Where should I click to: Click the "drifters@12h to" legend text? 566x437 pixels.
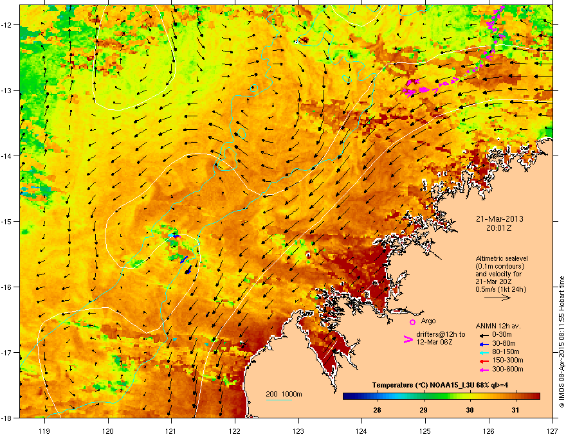point(441,335)
